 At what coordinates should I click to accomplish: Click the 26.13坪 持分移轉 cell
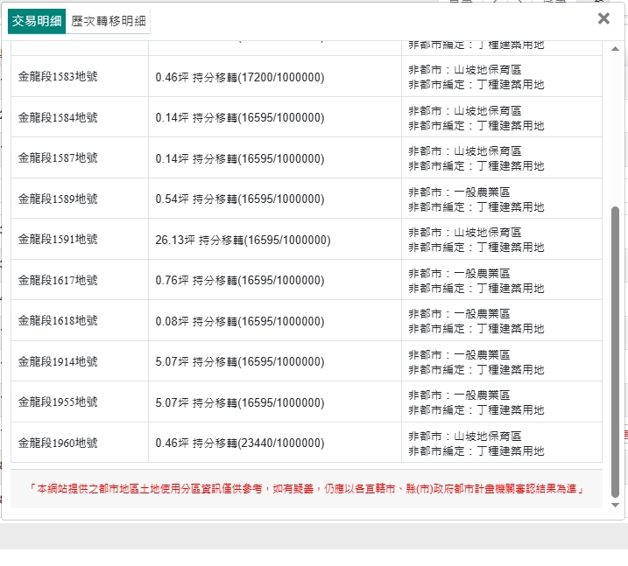[243, 240]
